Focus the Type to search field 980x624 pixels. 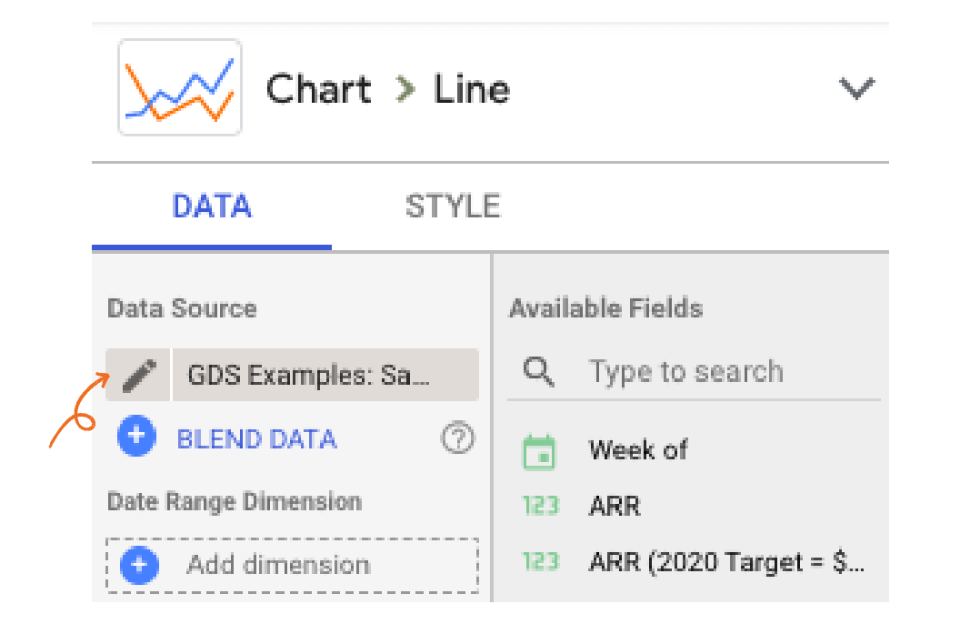pyautogui.click(x=685, y=371)
